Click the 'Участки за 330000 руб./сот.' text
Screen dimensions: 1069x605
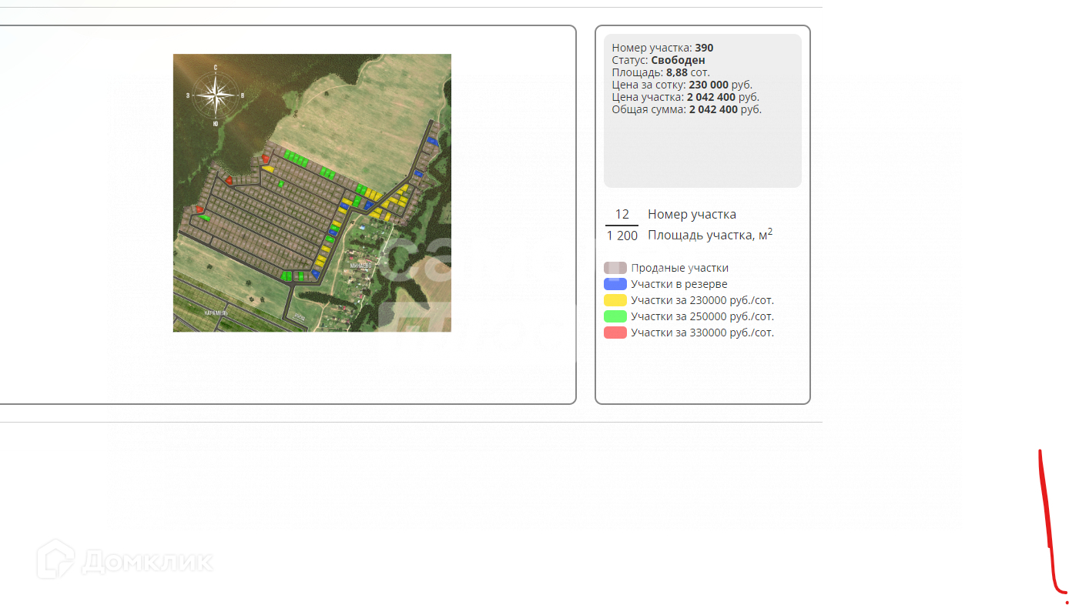[x=702, y=333]
